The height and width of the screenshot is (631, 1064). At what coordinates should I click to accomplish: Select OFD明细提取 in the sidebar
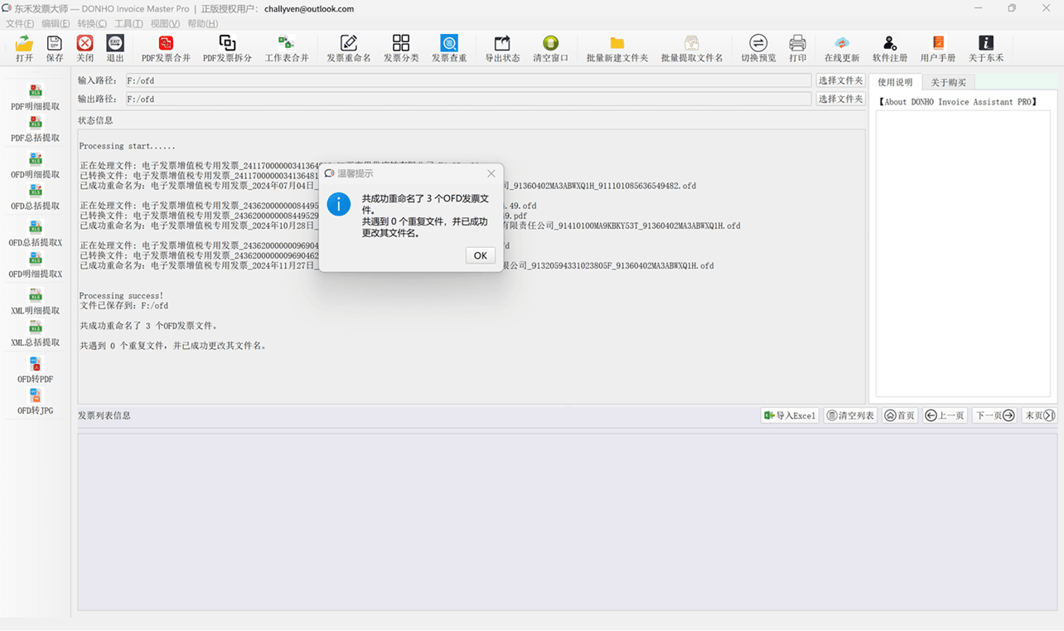pyautogui.click(x=36, y=166)
